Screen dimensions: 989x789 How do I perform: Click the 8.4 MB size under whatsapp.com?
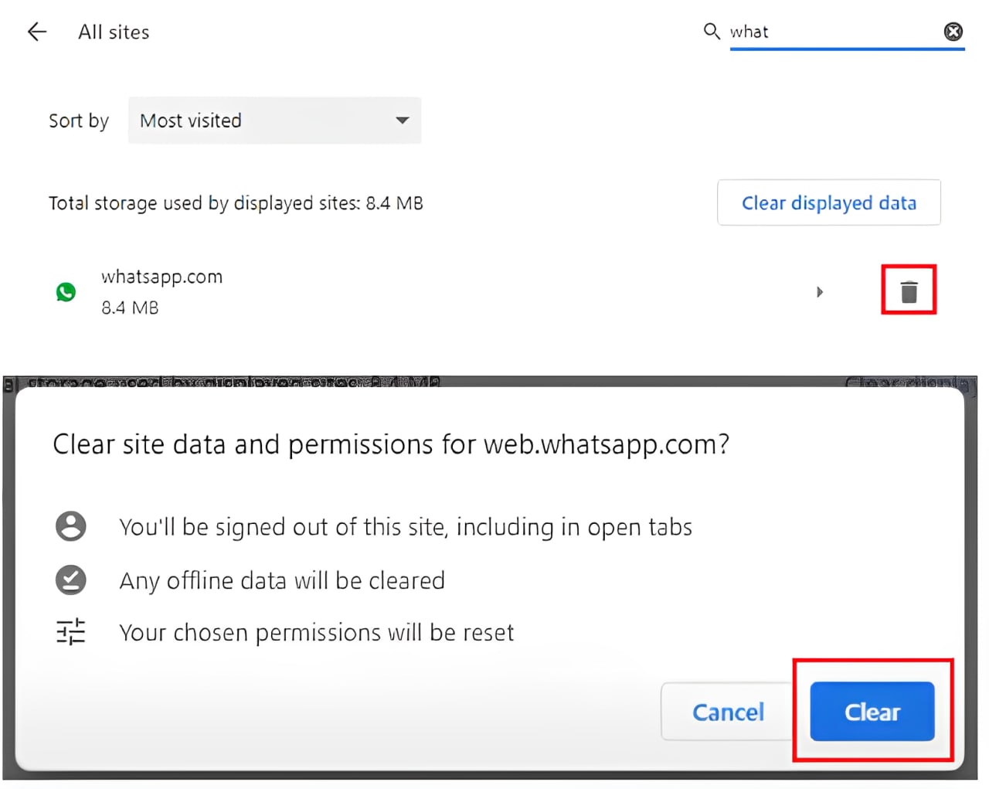point(130,308)
